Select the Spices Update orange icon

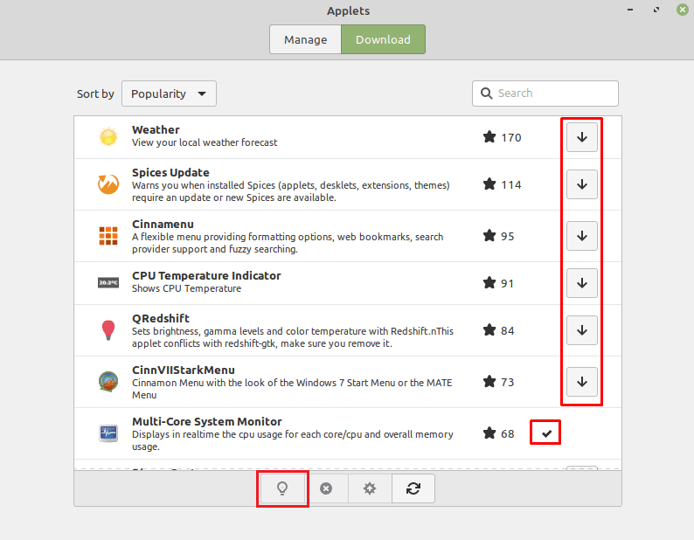[x=108, y=184]
